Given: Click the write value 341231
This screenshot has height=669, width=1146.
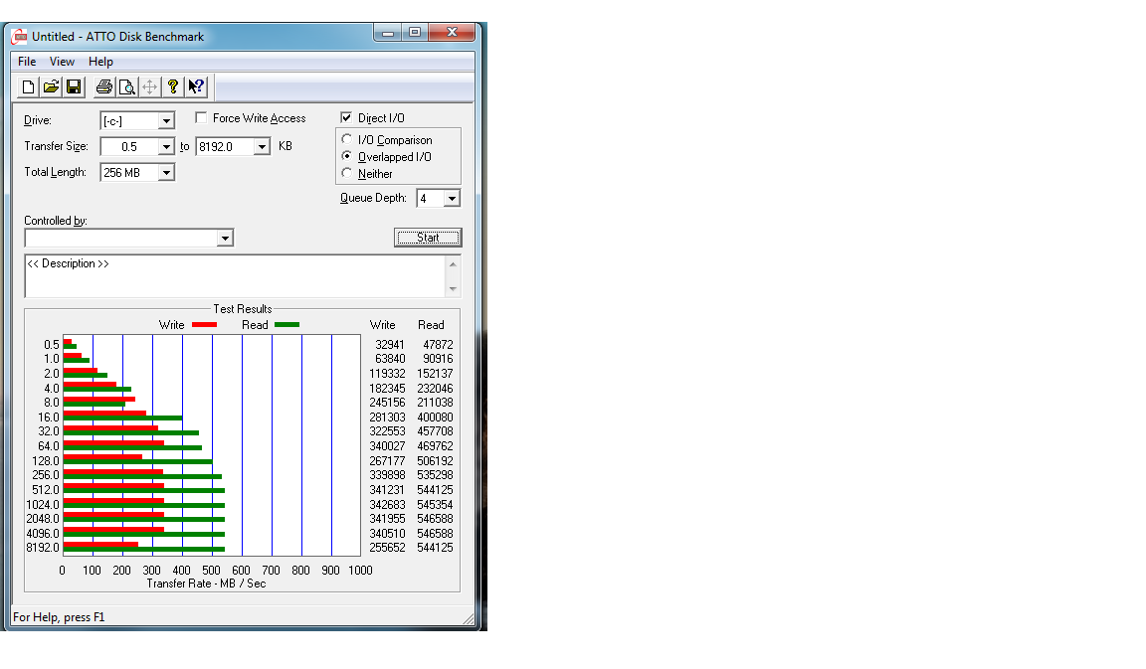Looking at the screenshot, I should click(387, 490).
